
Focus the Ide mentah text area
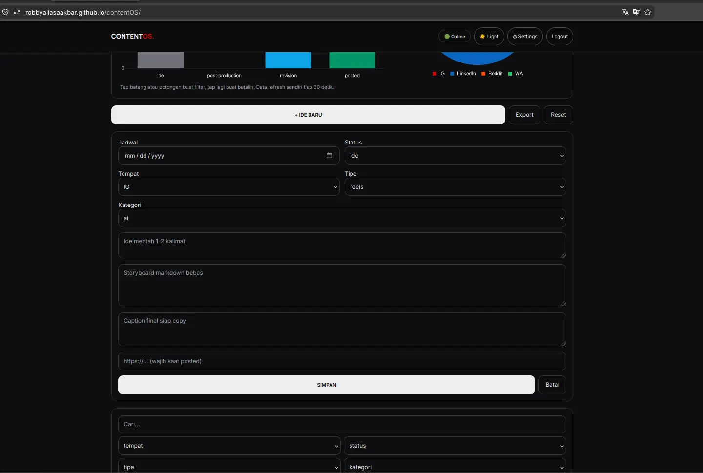[x=342, y=246]
